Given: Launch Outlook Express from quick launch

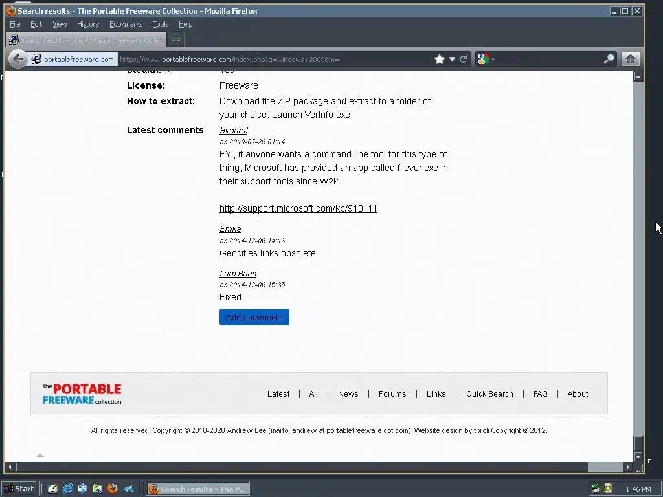Looking at the screenshot, I should (82, 489).
